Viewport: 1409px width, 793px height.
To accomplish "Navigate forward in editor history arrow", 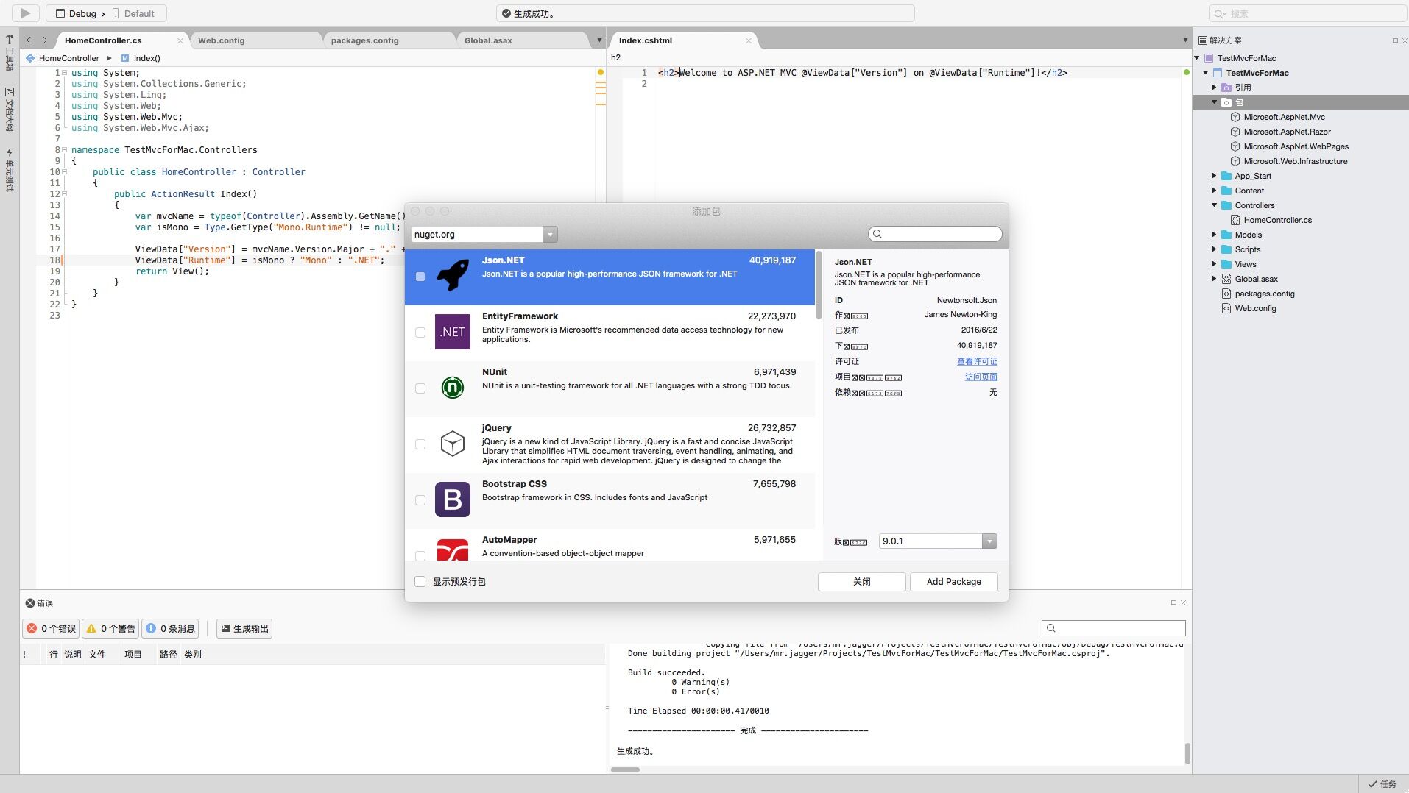I will pyautogui.click(x=45, y=40).
